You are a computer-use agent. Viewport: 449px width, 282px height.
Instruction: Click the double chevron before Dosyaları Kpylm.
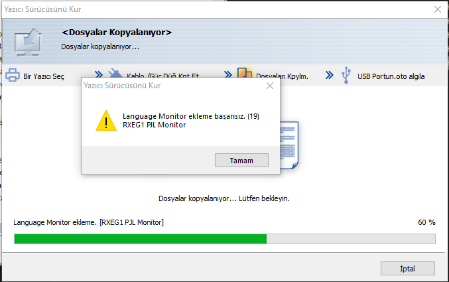coord(228,74)
